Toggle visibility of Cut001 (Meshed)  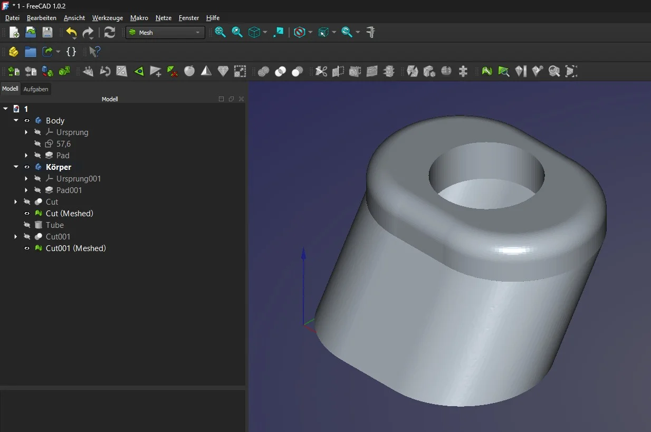(x=27, y=248)
